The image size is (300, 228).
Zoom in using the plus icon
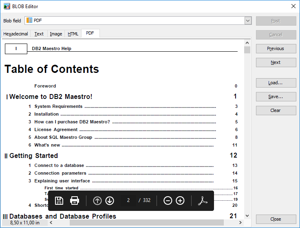click(180, 201)
